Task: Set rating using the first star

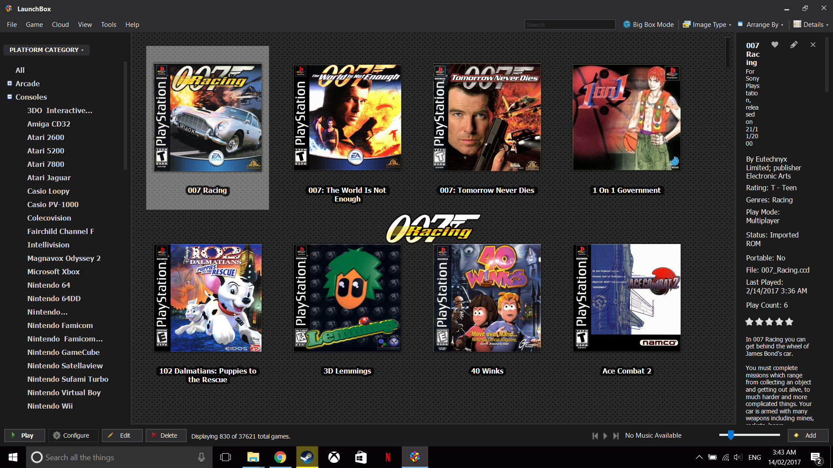Action: (x=749, y=322)
